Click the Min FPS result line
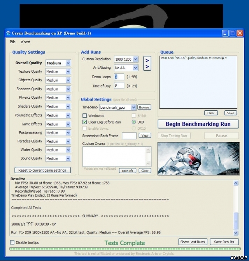Viewport: 249px width, 261px height. (x=62, y=183)
